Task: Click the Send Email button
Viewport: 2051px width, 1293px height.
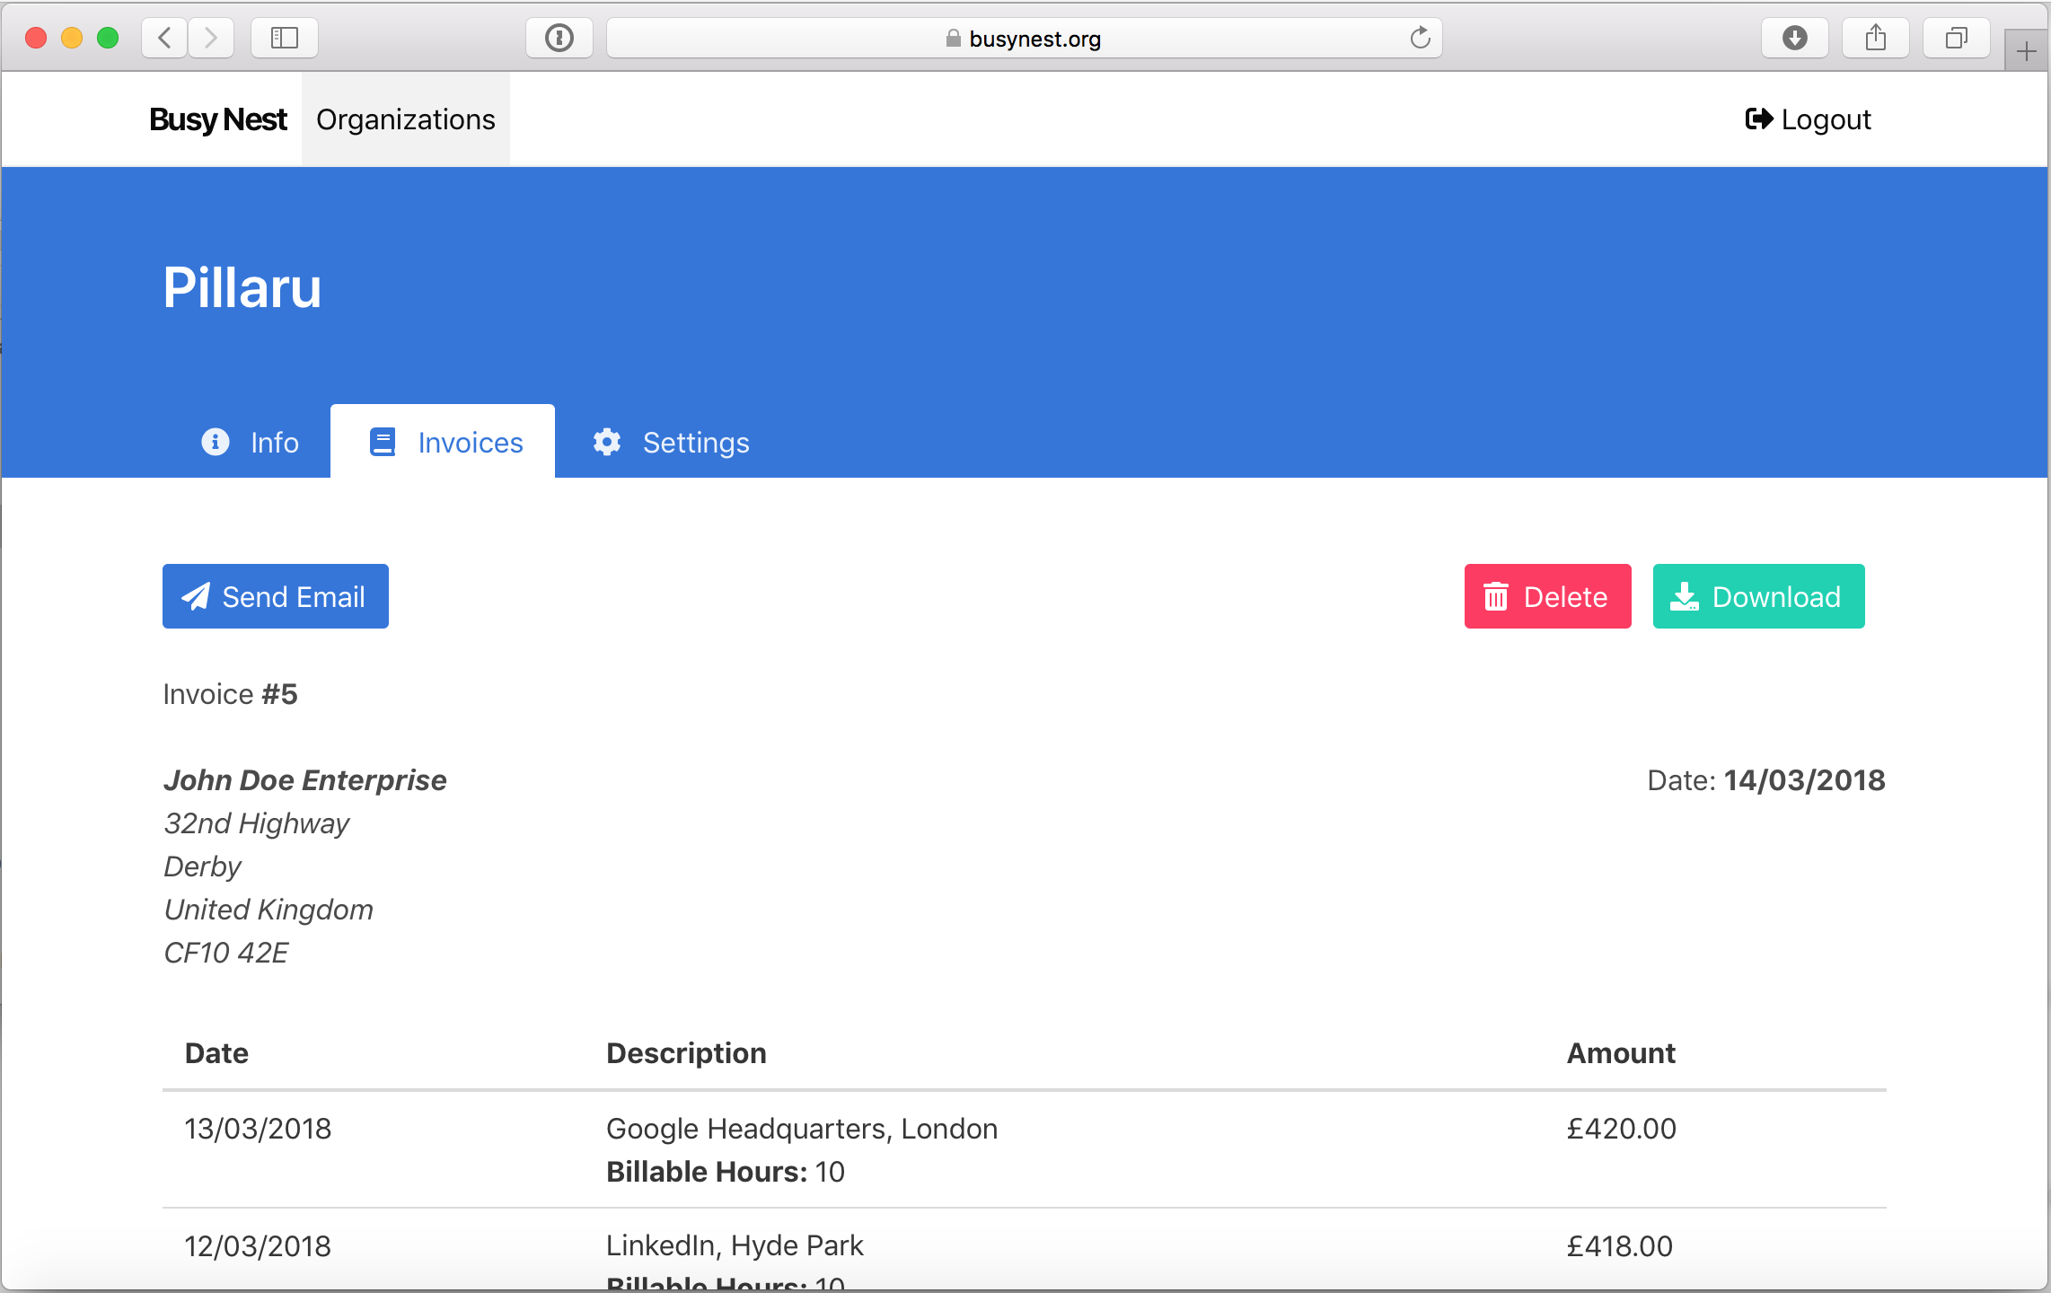Action: [276, 596]
